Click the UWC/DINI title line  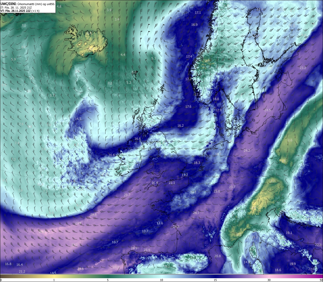tap(28, 4)
